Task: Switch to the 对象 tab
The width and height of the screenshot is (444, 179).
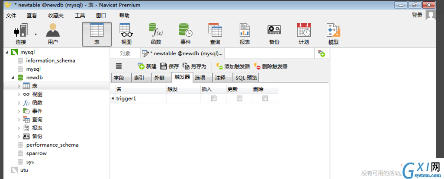Action: point(125,53)
